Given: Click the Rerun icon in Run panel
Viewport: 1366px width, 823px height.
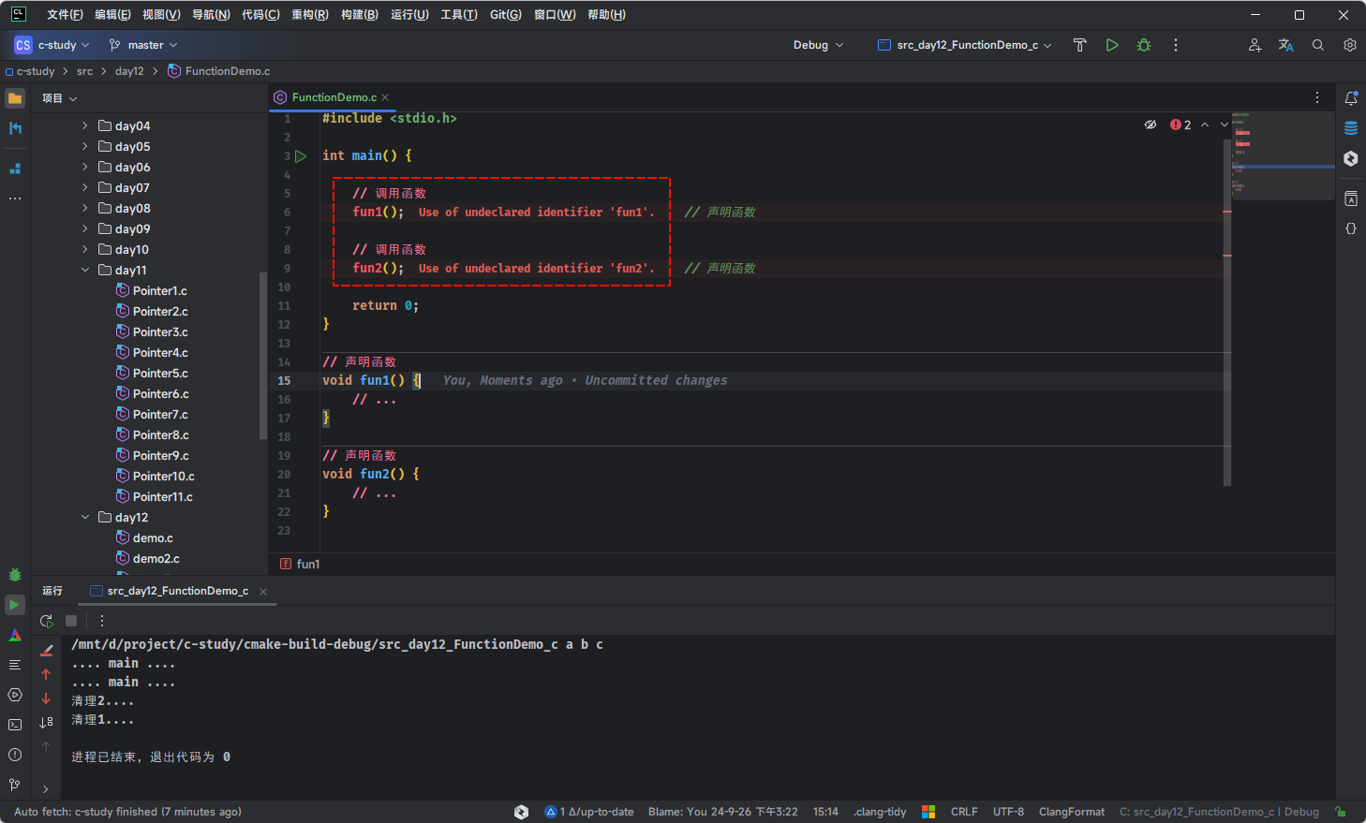Looking at the screenshot, I should tap(47, 621).
